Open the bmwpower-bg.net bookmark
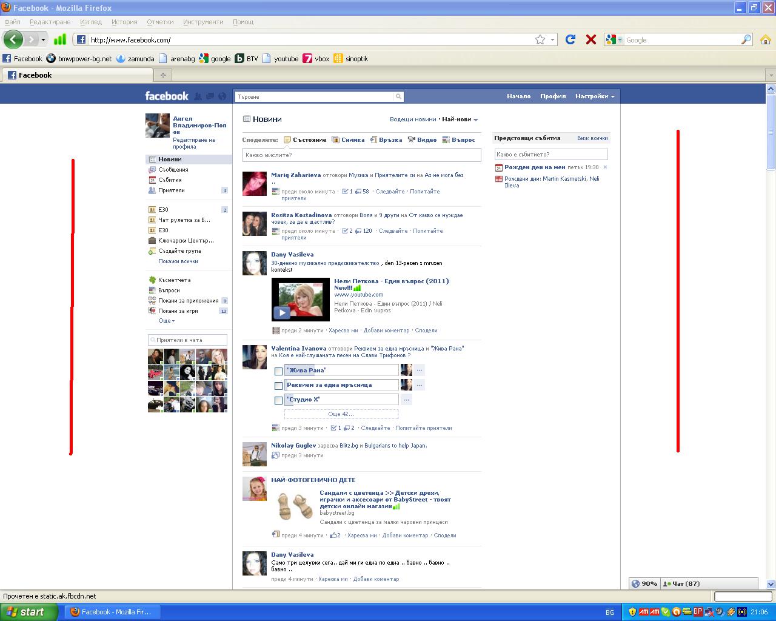 coord(79,59)
